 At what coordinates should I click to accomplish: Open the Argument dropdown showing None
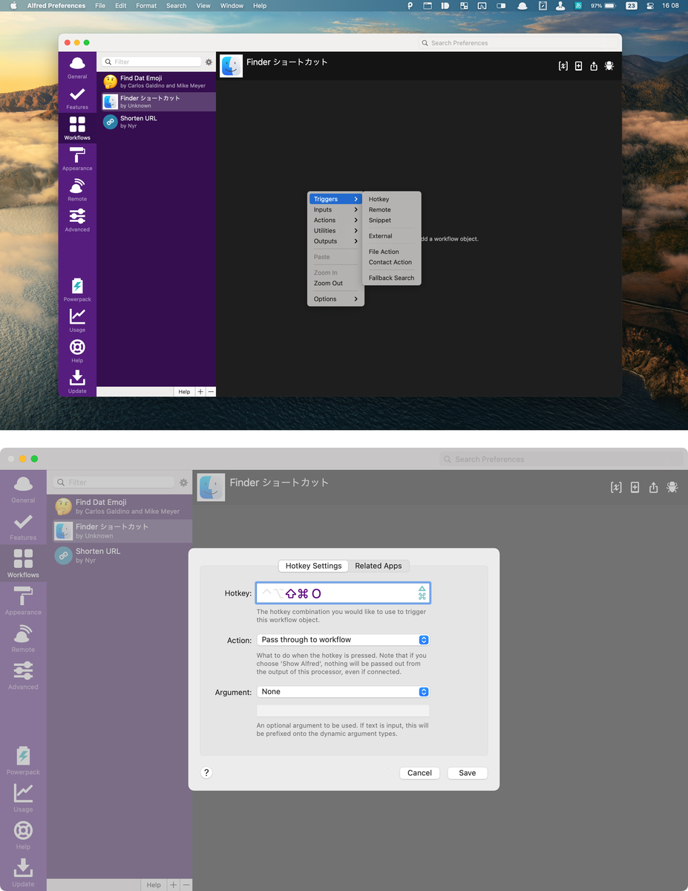point(343,692)
